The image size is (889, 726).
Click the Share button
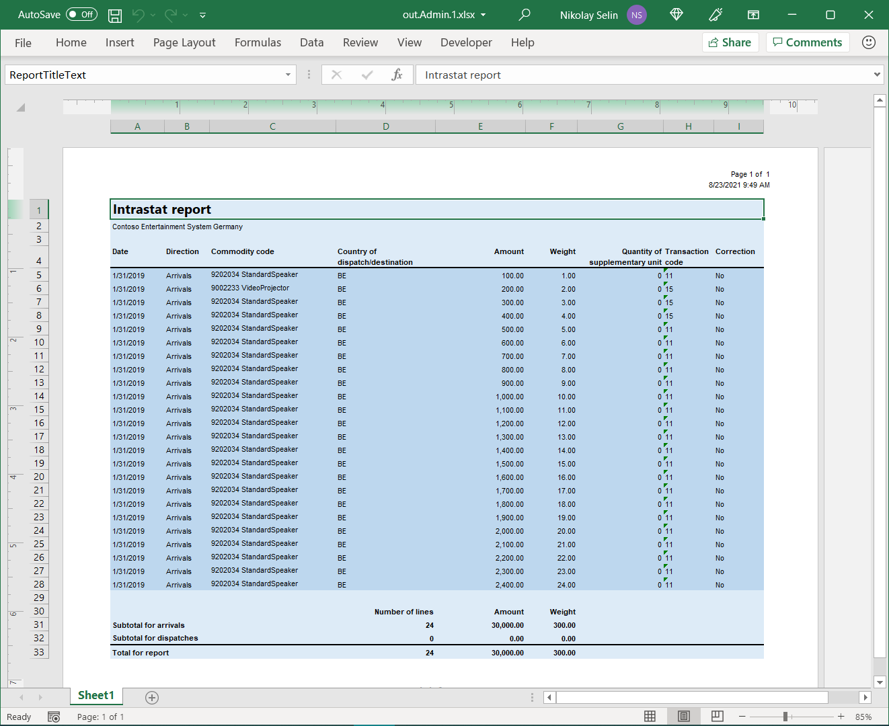pos(730,42)
